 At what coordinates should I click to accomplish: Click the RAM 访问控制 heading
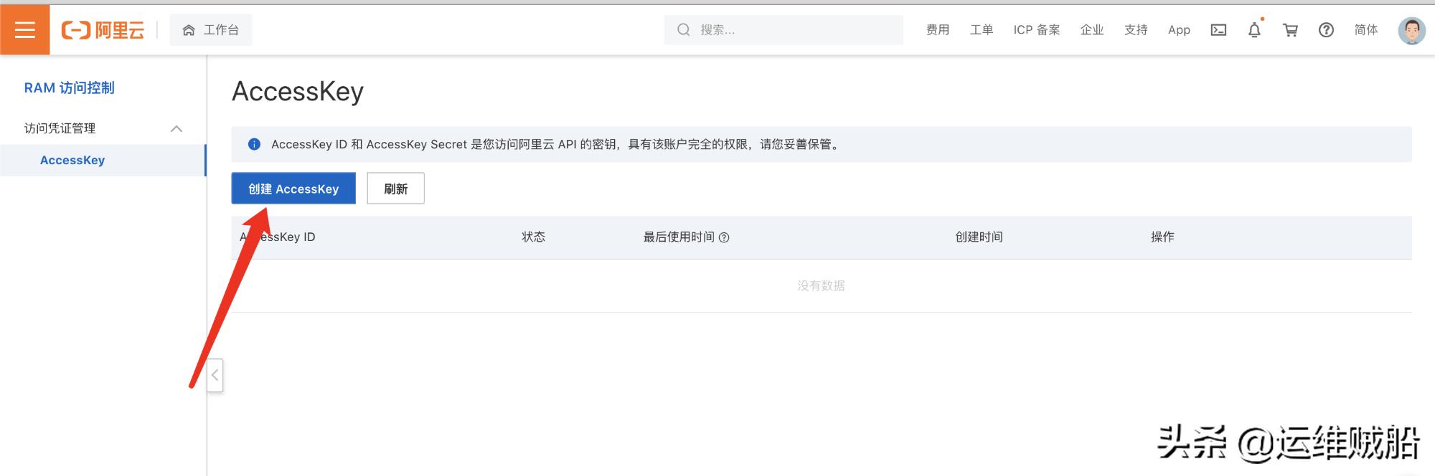[70, 88]
